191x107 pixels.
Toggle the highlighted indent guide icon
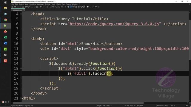[71, 7]
